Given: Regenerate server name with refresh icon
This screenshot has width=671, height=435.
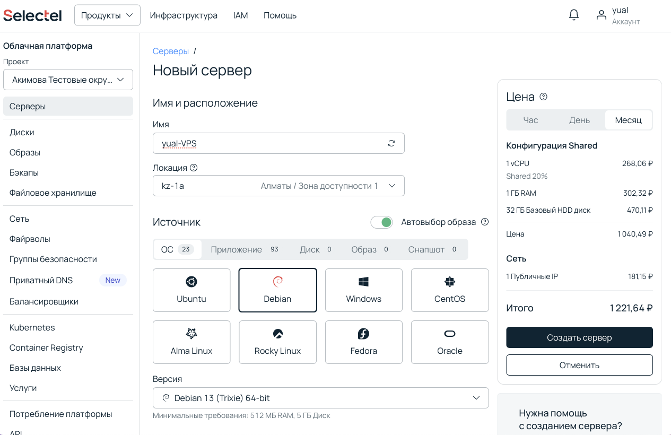Looking at the screenshot, I should tap(391, 143).
